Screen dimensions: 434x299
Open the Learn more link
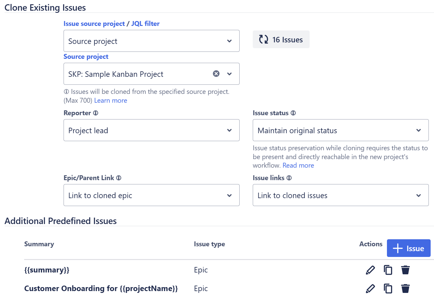111,100
